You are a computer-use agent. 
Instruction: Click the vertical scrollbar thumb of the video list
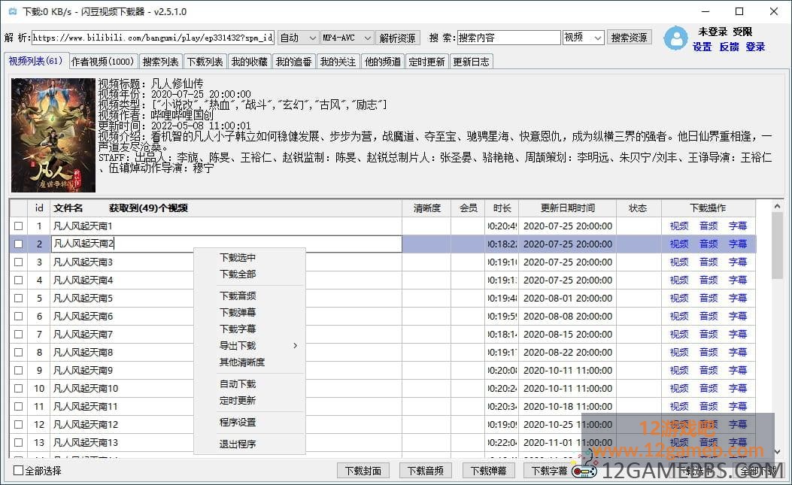pos(778,245)
